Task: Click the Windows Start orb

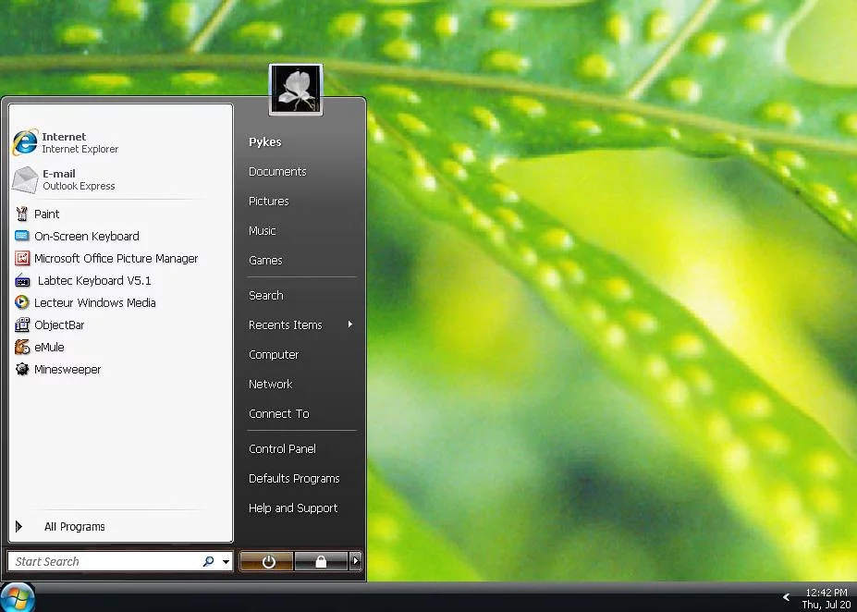Action: (18, 597)
